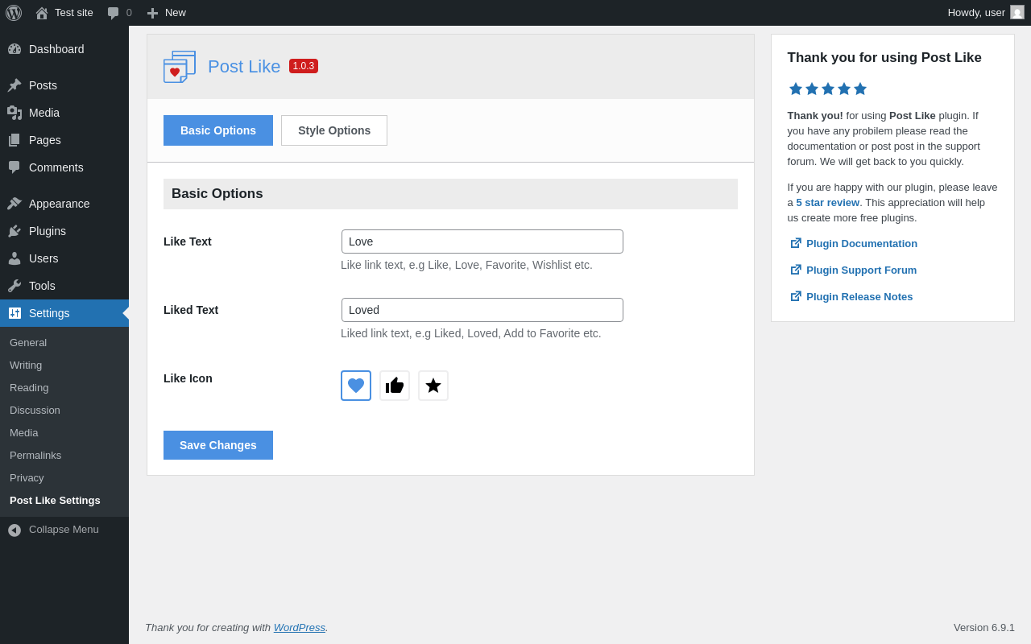Click the WordPress logo icon

pos(14,13)
